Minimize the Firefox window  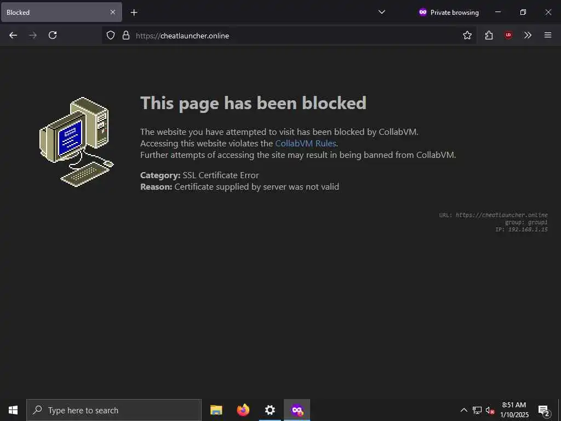pos(497,12)
